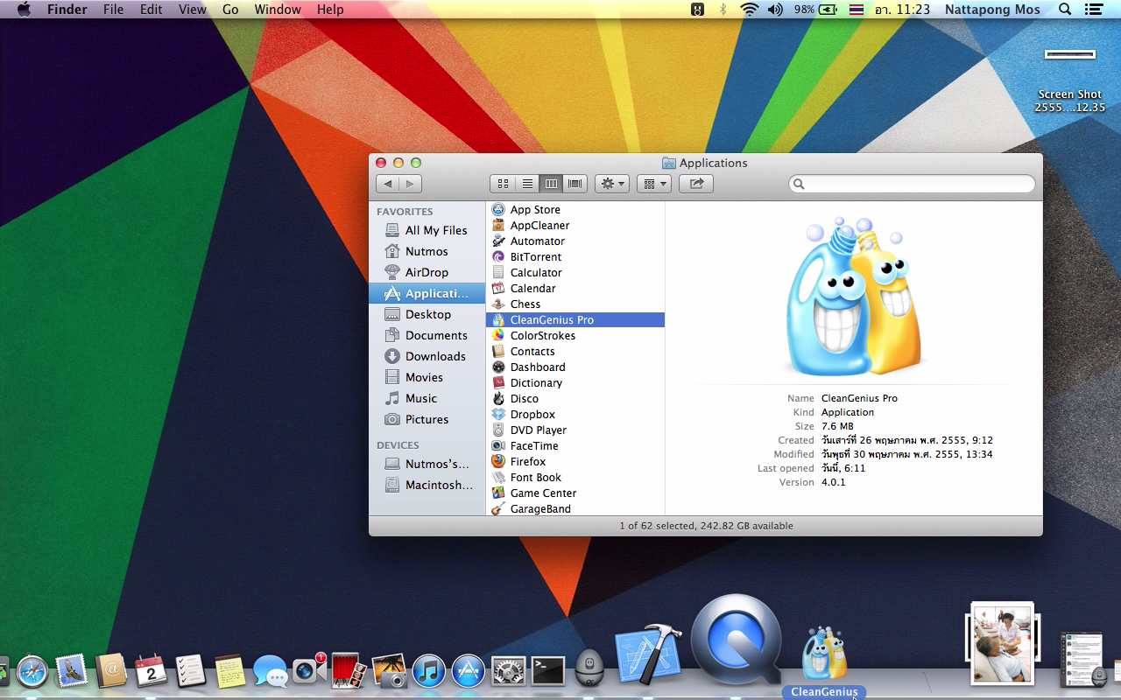Select GarageBand in the file list

point(540,508)
